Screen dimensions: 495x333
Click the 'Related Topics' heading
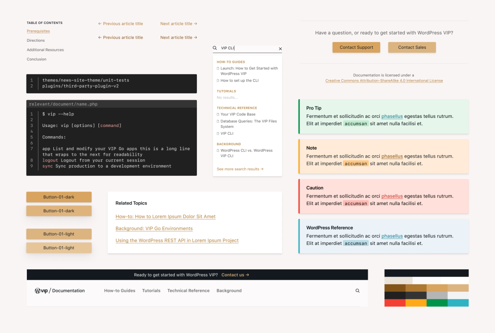coord(132,203)
